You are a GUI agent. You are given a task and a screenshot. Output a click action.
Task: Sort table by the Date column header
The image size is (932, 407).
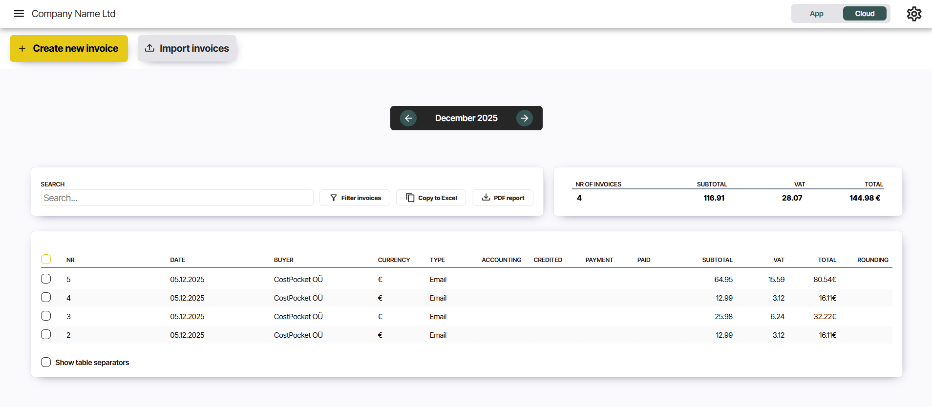click(177, 260)
